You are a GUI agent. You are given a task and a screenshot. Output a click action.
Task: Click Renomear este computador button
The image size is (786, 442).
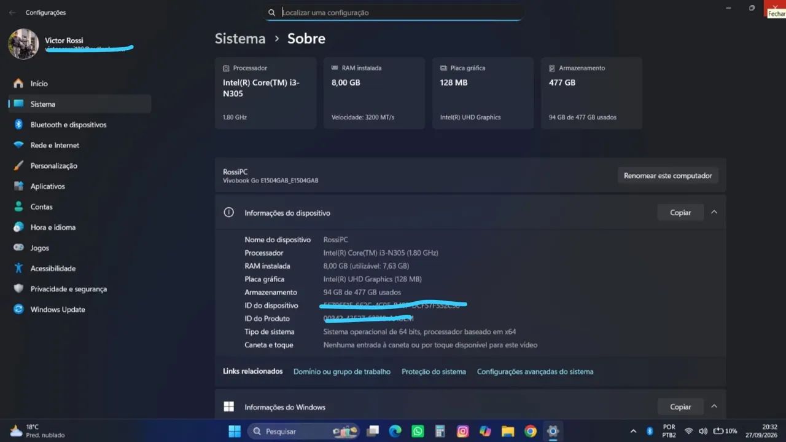pyautogui.click(x=667, y=175)
